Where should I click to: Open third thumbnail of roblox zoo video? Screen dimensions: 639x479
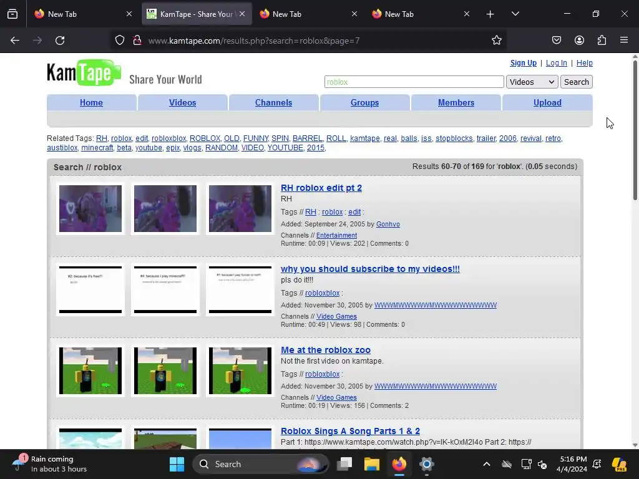click(x=240, y=370)
